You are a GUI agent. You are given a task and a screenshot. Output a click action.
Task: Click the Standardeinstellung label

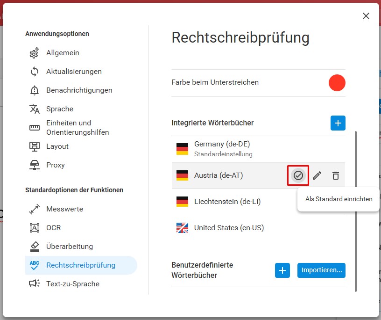click(223, 154)
